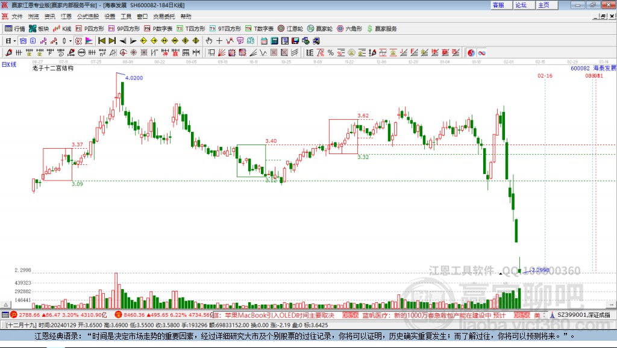Click the 日K线 label
The height and width of the screenshot is (348, 617).
tap(9, 64)
